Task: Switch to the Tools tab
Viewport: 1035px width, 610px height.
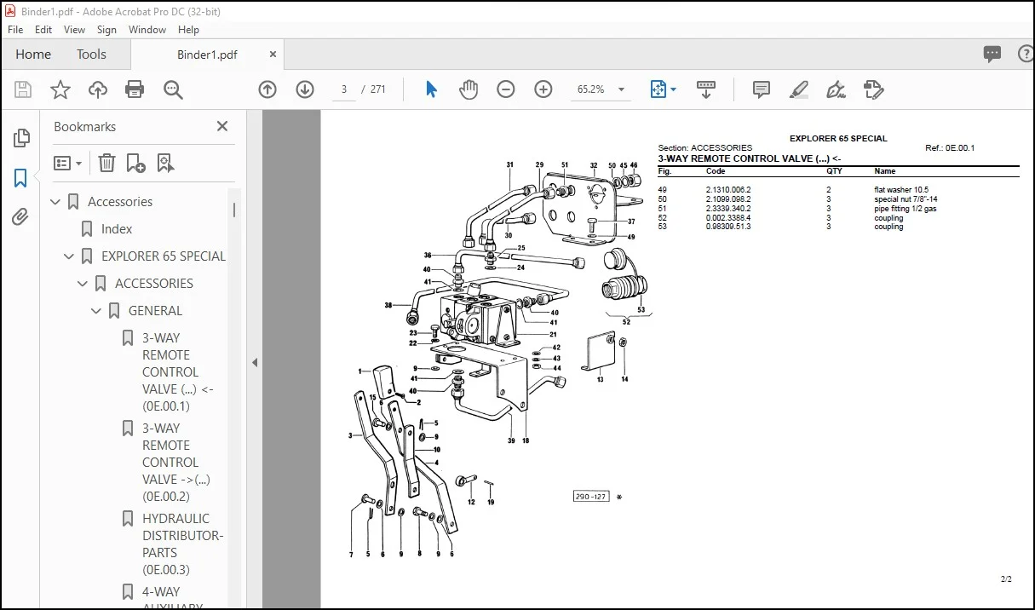Action: [91, 54]
